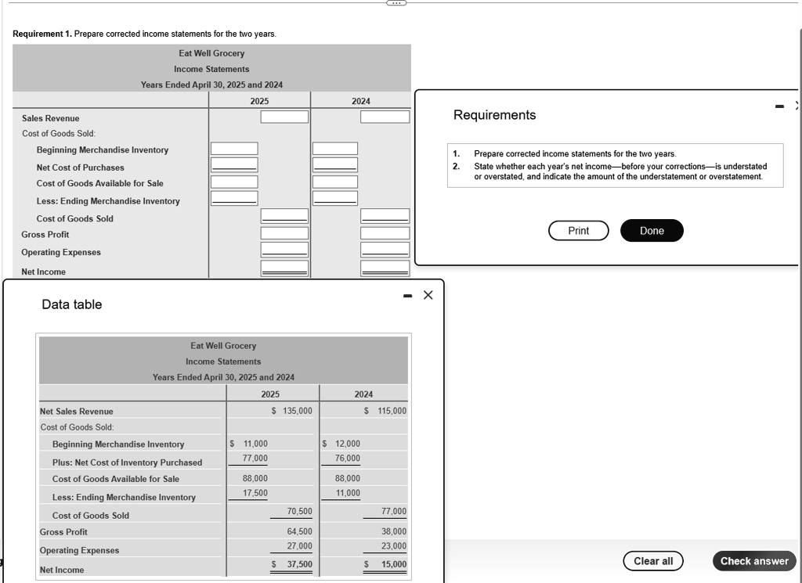Select the Beginning Merchandise Inventory field for 2025

(x=233, y=147)
